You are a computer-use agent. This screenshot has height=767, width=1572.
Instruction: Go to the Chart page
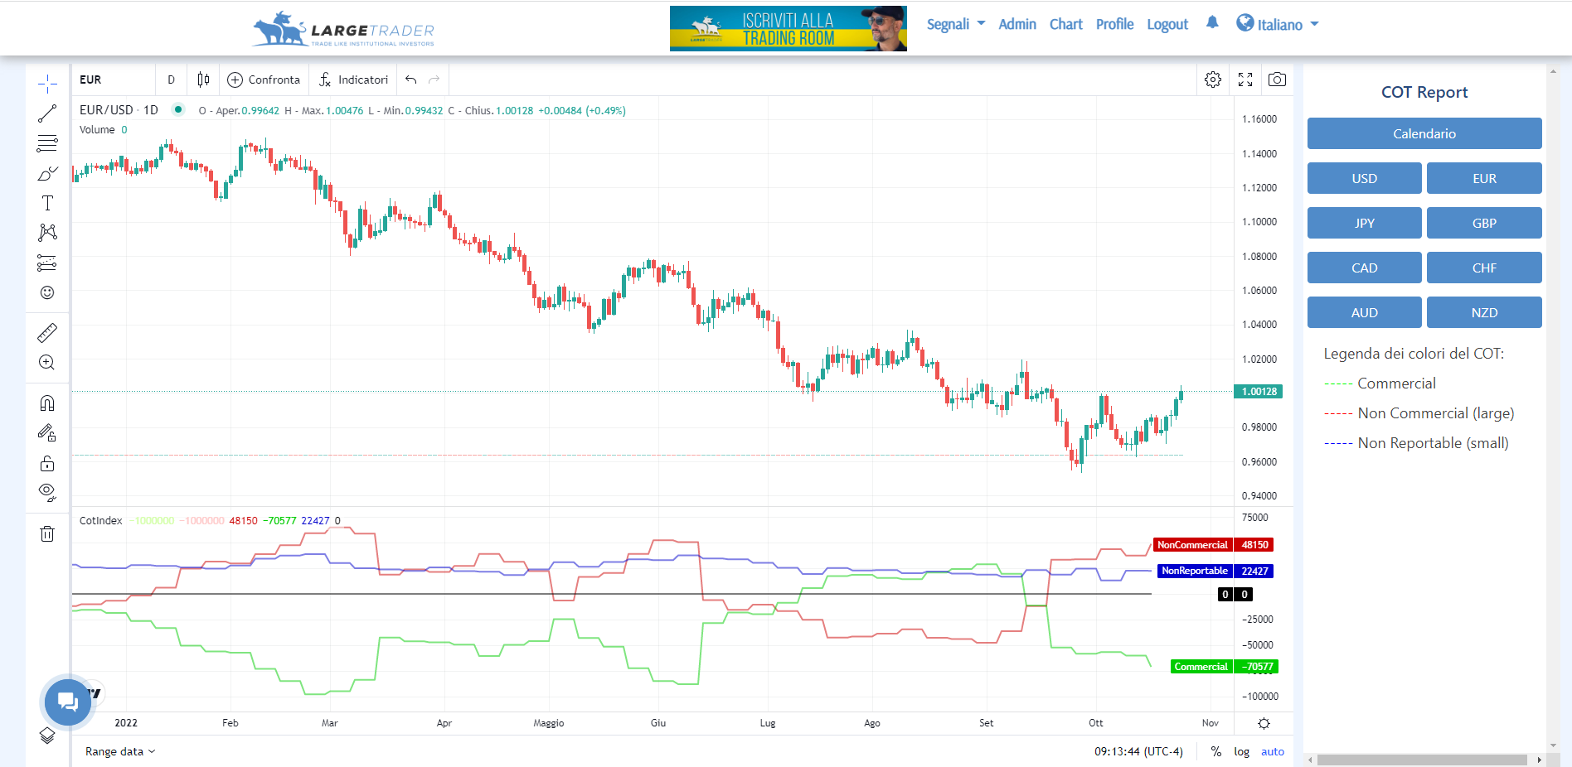point(1066,24)
